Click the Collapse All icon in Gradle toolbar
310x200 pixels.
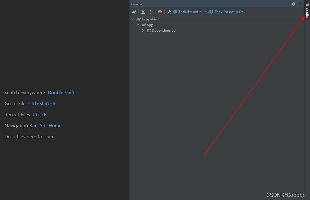[150, 12]
